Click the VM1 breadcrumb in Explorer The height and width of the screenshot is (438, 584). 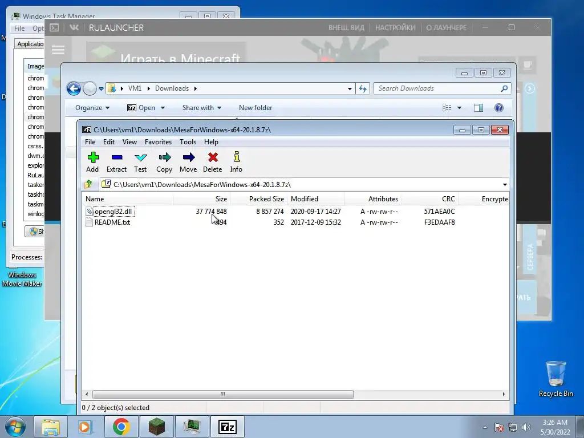pyautogui.click(x=135, y=88)
